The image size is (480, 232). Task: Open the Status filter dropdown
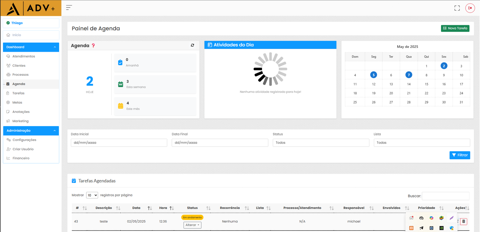click(x=321, y=143)
